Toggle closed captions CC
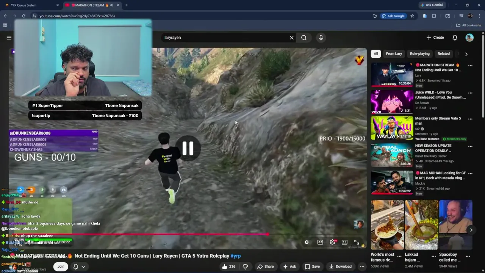Viewport: 485px width, 273px height. (320, 242)
